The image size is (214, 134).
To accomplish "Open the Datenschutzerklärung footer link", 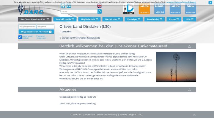I will pos(107,115).
